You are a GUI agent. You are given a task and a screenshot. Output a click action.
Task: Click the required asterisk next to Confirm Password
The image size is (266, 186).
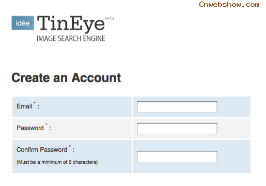[70, 146]
